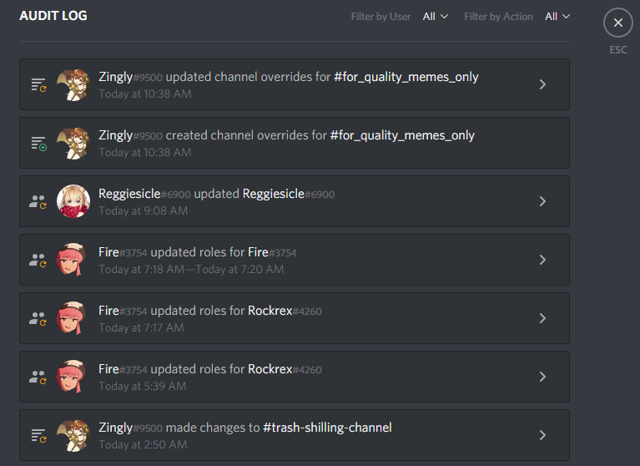
Task: Open the Filter by User dropdown
Action: tap(435, 17)
